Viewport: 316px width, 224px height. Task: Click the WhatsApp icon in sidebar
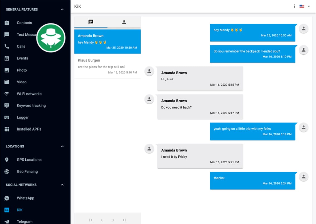point(7,198)
